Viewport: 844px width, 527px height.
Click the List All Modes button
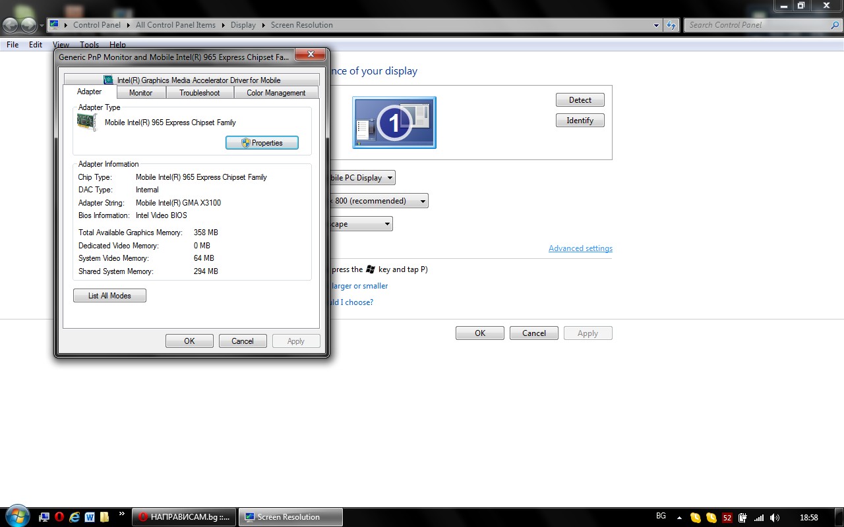[109, 296]
